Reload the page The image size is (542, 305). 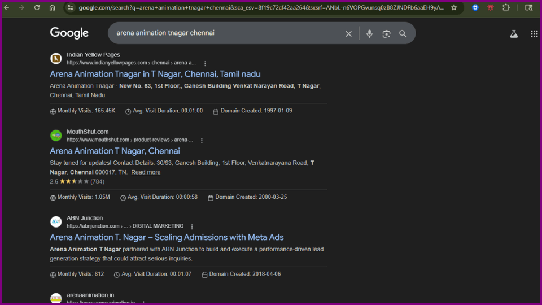37,8
